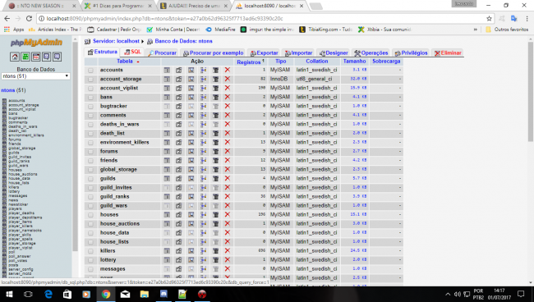The image size is (534, 302).
Task: Check the accounts table checkbox
Action: pos(90,71)
